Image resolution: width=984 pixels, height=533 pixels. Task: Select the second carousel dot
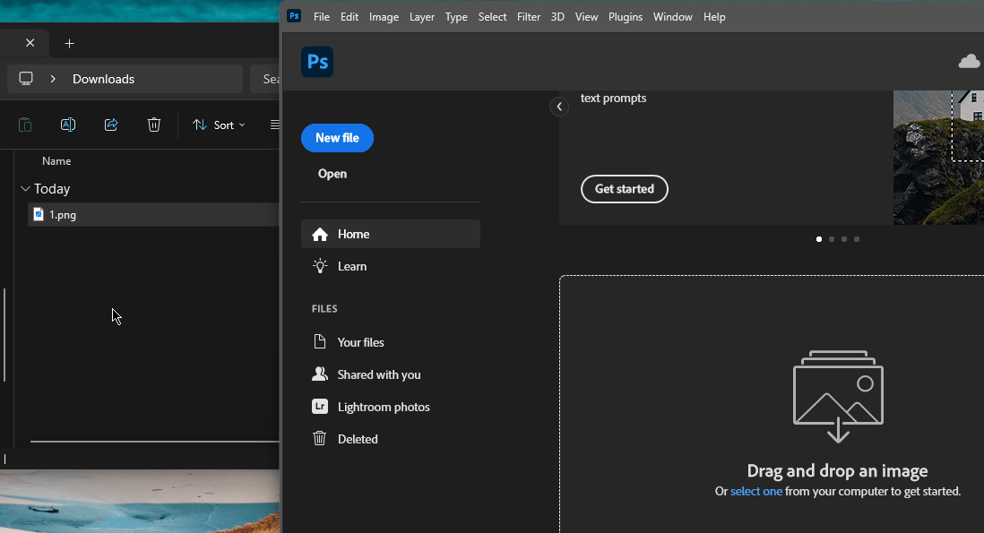(832, 239)
